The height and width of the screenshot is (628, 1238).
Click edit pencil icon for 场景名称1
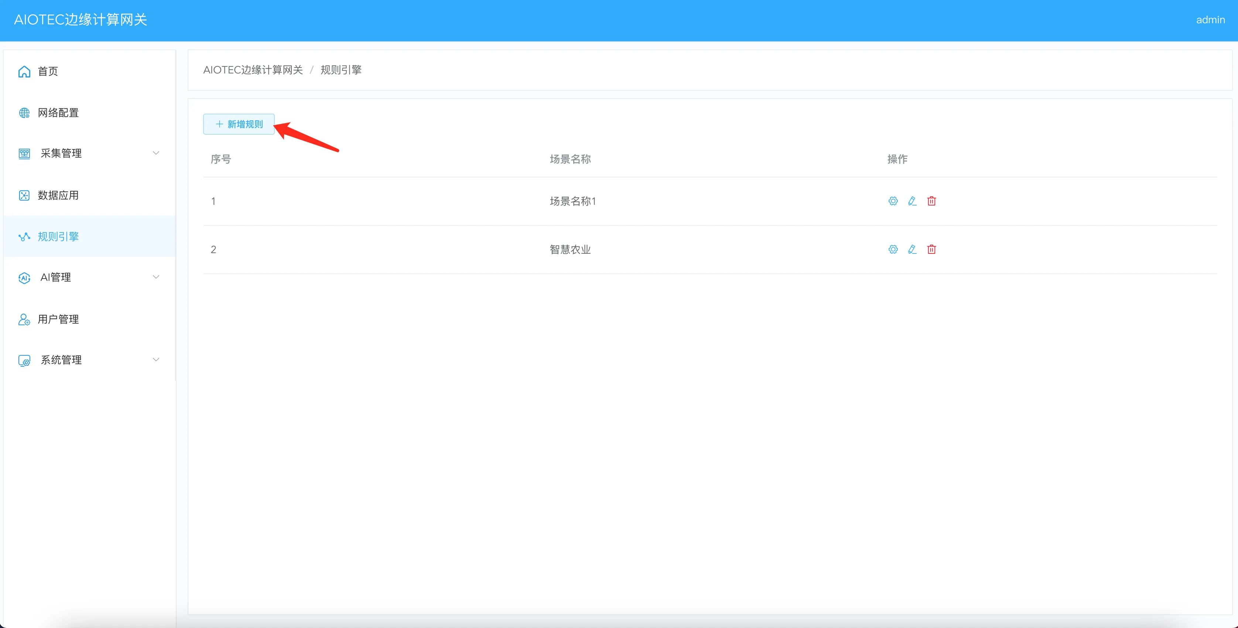coord(912,201)
